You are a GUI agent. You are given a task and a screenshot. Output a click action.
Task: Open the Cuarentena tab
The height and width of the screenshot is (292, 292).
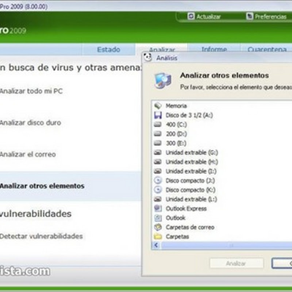(267, 49)
